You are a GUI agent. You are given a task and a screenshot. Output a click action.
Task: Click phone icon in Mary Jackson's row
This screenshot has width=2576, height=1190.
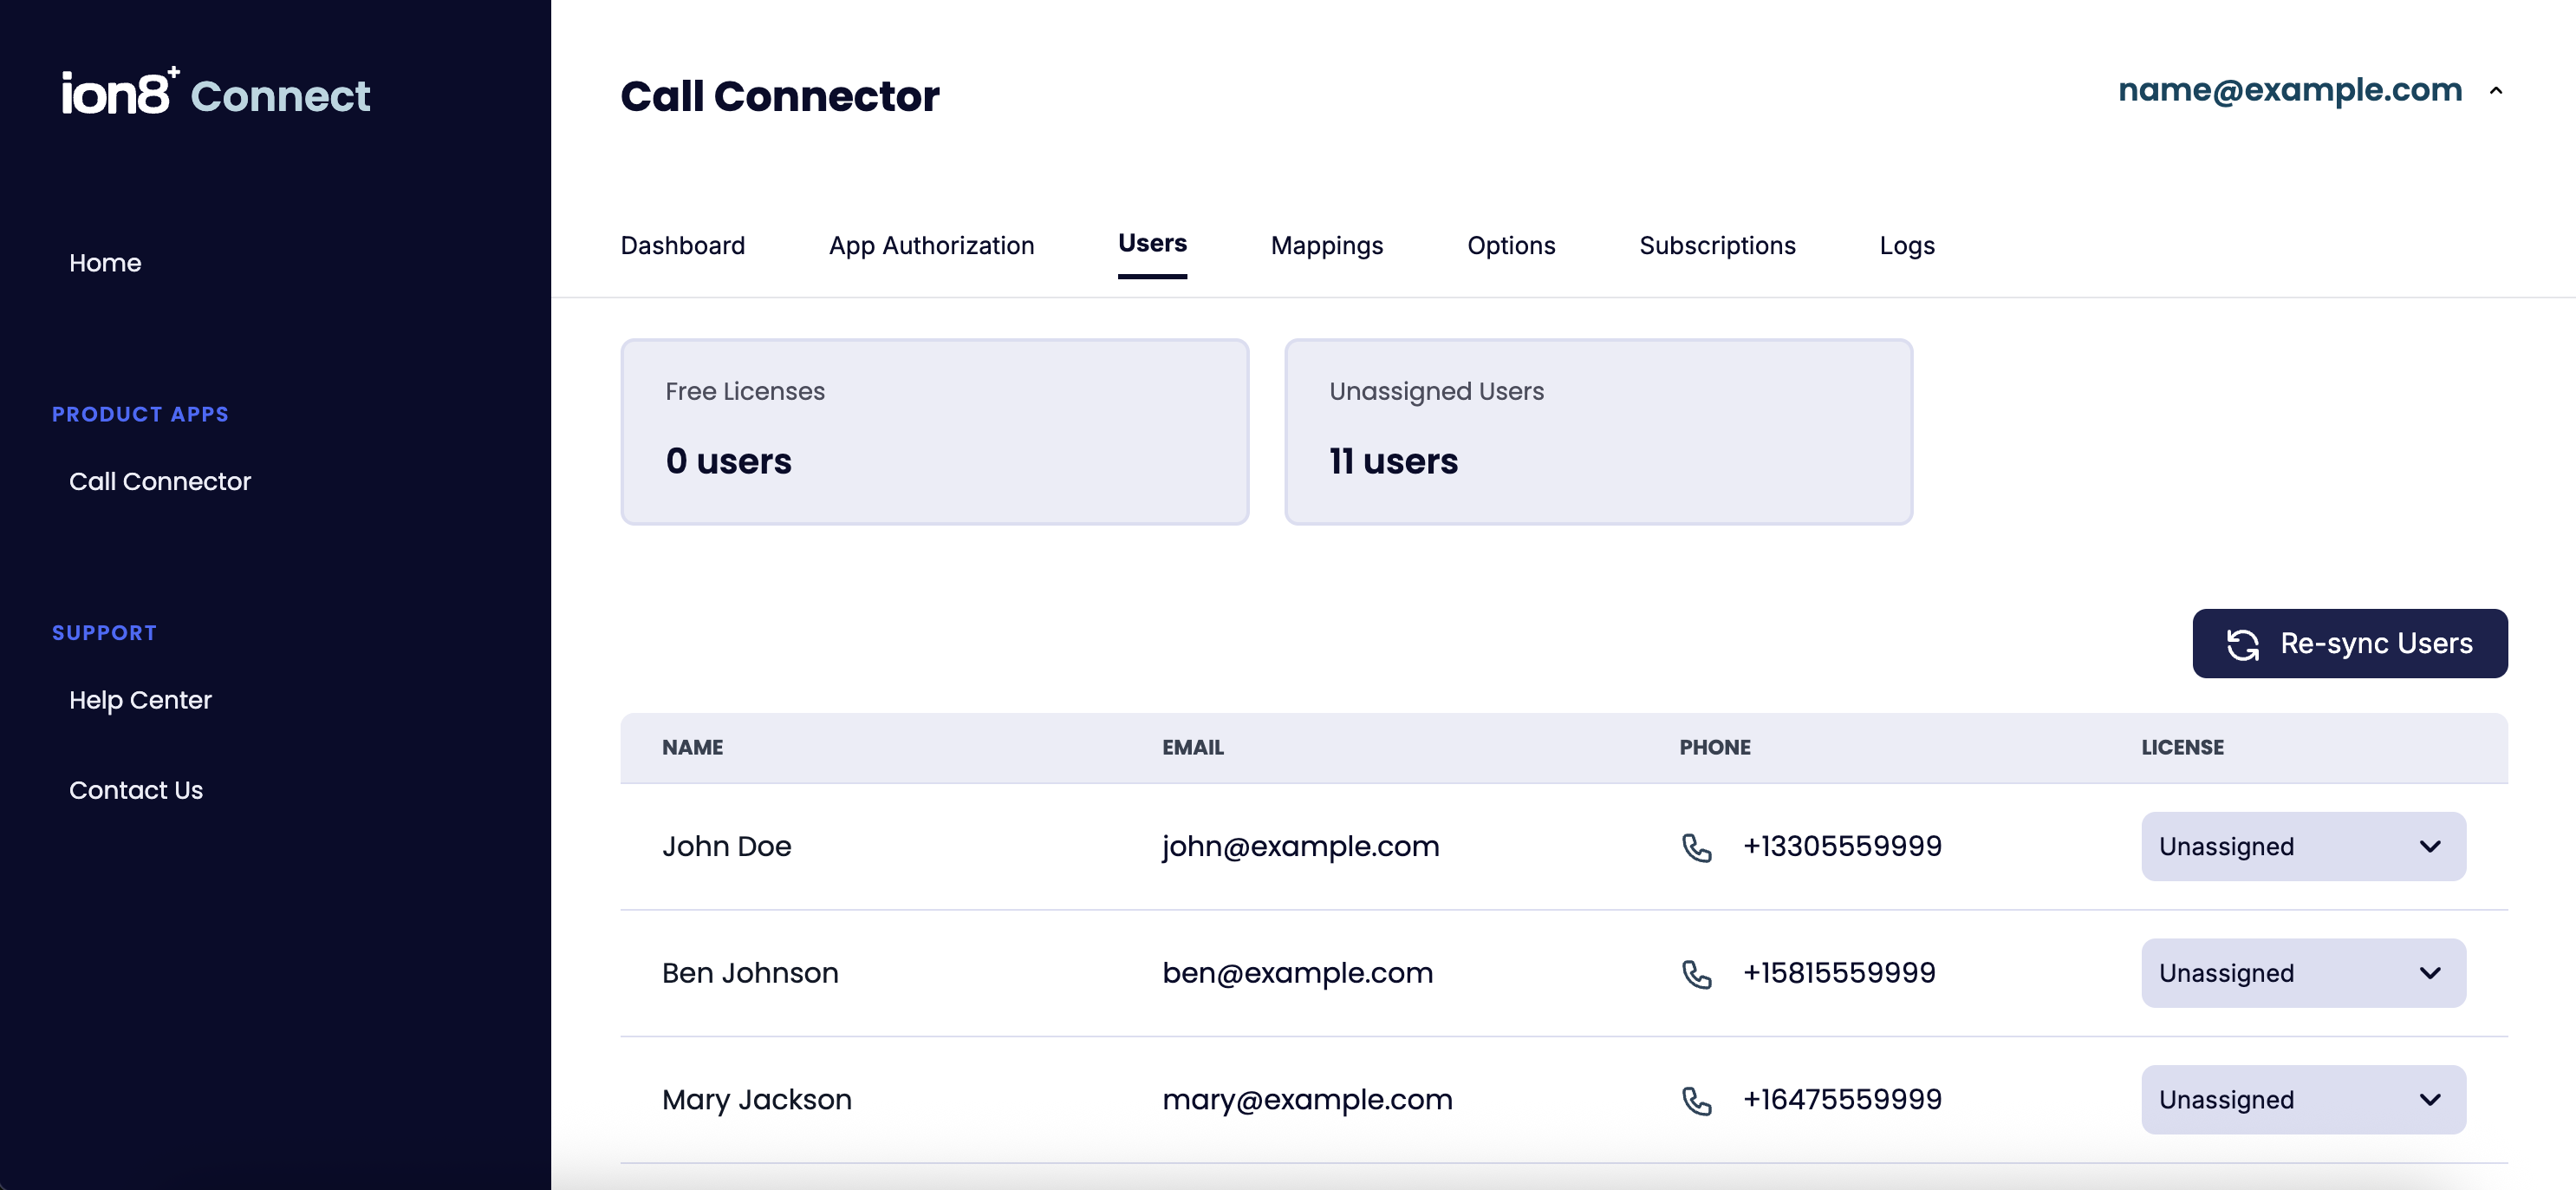[1696, 1101]
